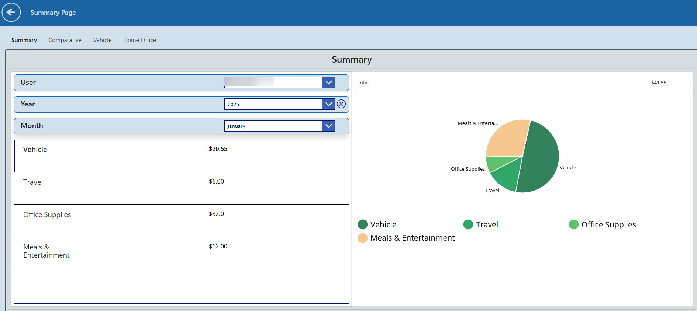Open the Vehicle tab
The width and height of the screenshot is (697, 311).
[x=102, y=40]
